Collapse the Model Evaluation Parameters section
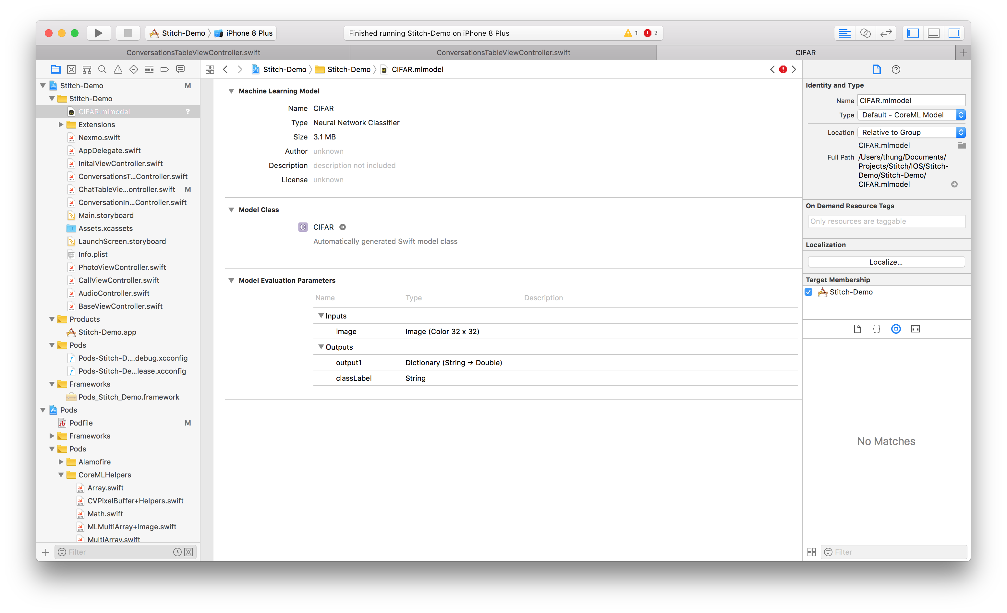1007x613 pixels. click(x=231, y=280)
